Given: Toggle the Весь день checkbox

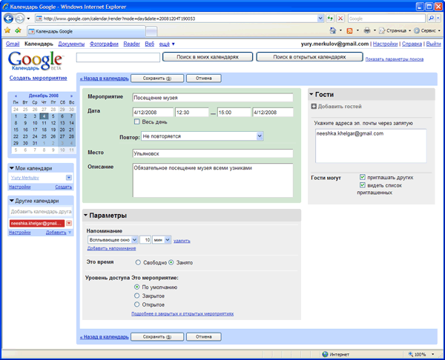Looking at the screenshot, I should click(136, 121).
